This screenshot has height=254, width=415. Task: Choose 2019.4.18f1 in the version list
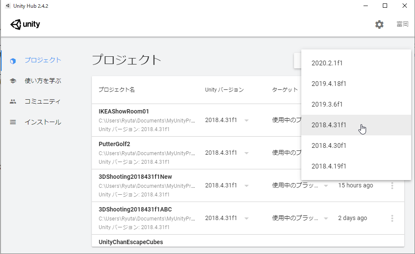click(x=329, y=83)
